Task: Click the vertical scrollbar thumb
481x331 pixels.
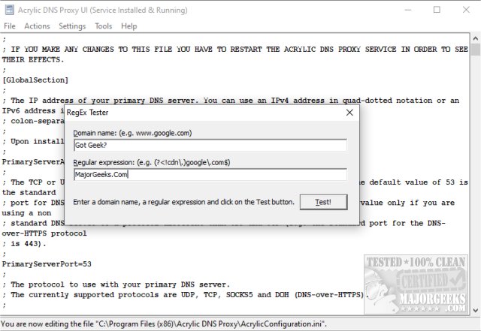Action: pyautogui.click(x=476, y=50)
